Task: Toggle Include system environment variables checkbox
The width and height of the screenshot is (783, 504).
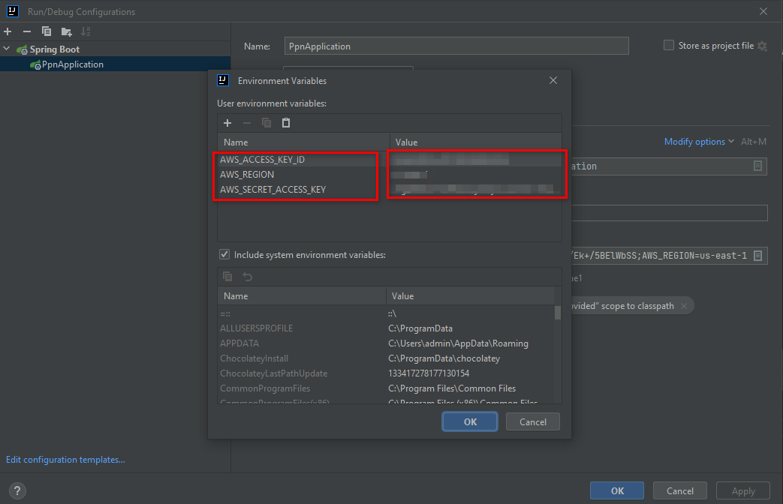Action: (x=224, y=254)
